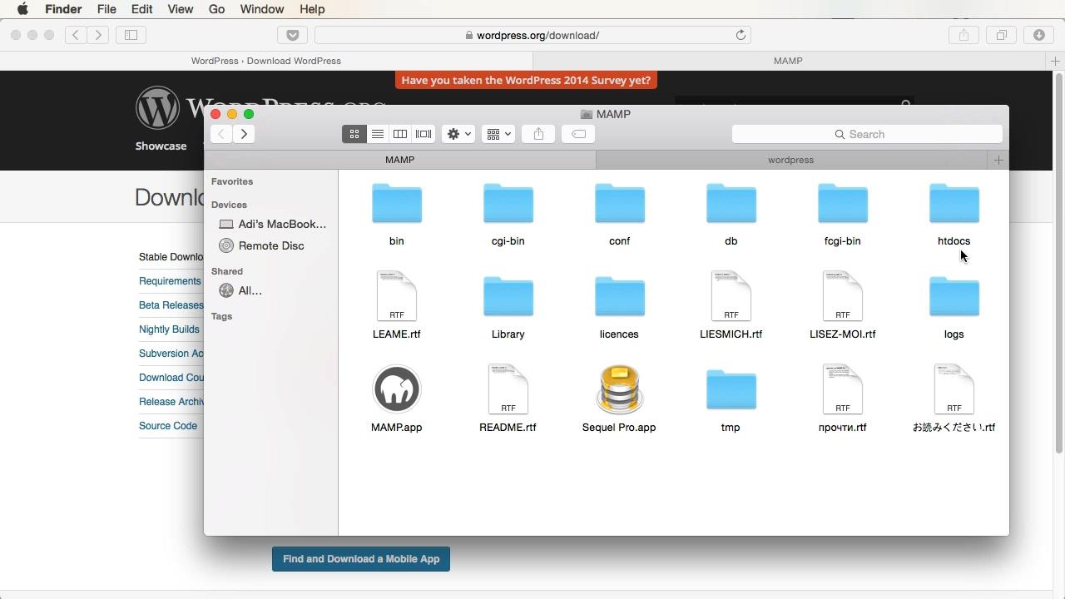Add a new Safari tab
The height and width of the screenshot is (599, 1065).
1055,61
